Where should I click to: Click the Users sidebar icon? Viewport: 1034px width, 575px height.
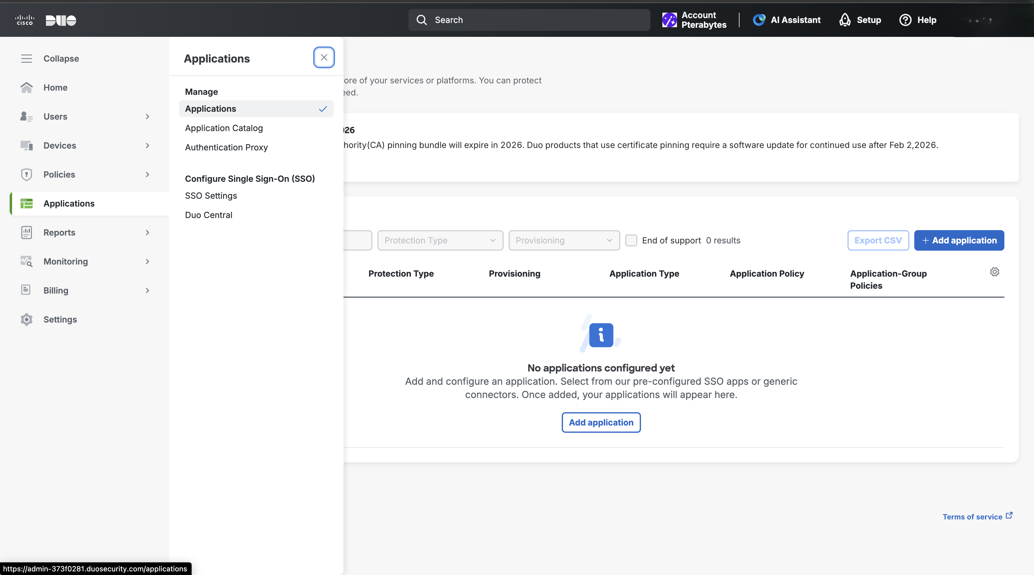click(x=27, y=117)
